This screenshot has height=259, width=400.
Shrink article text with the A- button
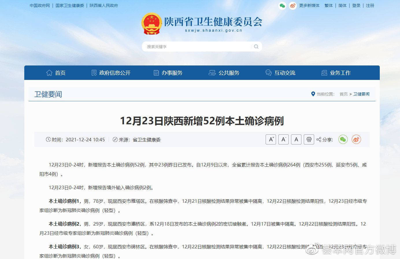283,139
